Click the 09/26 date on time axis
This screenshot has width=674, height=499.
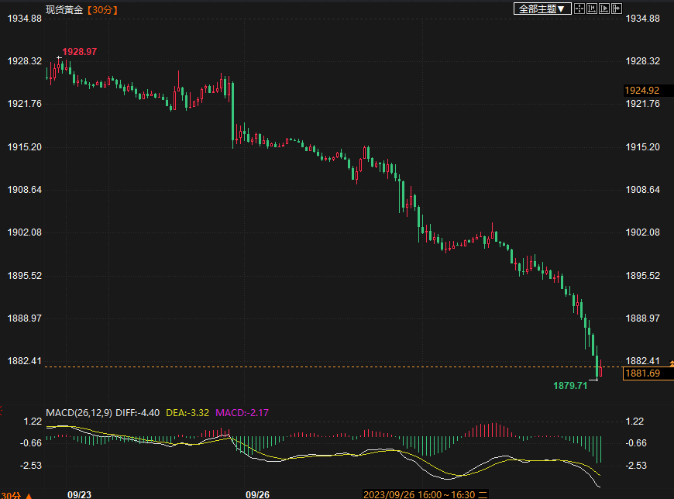257,494
